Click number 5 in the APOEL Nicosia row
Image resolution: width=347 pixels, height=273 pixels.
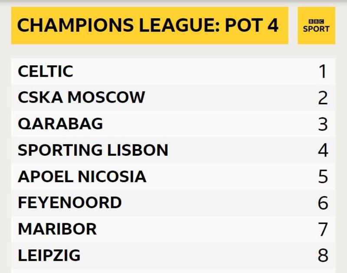pyautogui.click(x=322, y=177)
